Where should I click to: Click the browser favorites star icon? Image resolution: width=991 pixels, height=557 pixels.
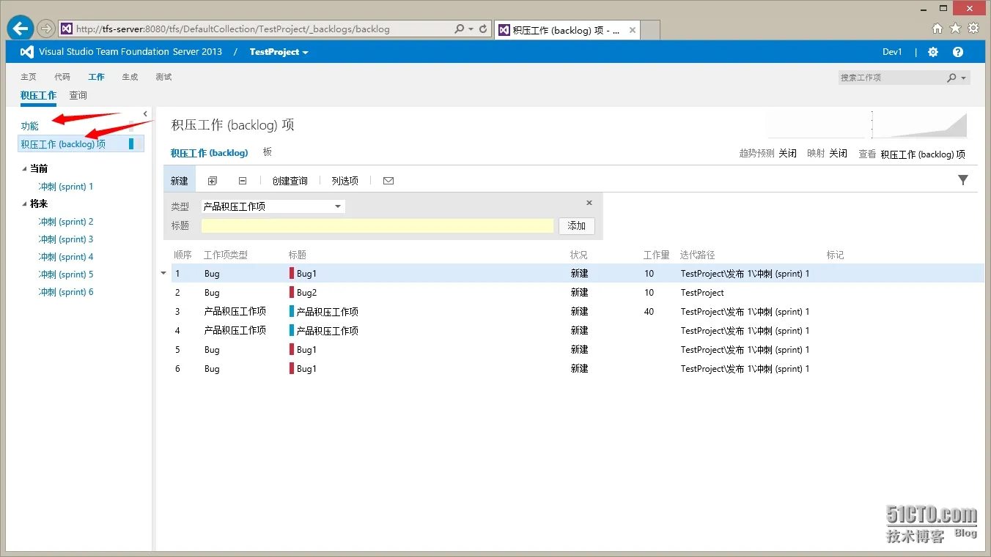955,29
